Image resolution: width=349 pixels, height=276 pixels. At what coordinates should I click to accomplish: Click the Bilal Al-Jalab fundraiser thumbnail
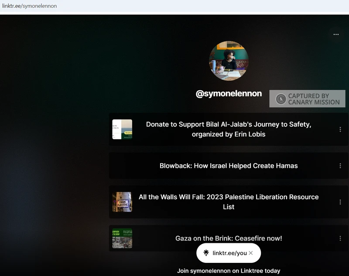[x=122, y=129]
